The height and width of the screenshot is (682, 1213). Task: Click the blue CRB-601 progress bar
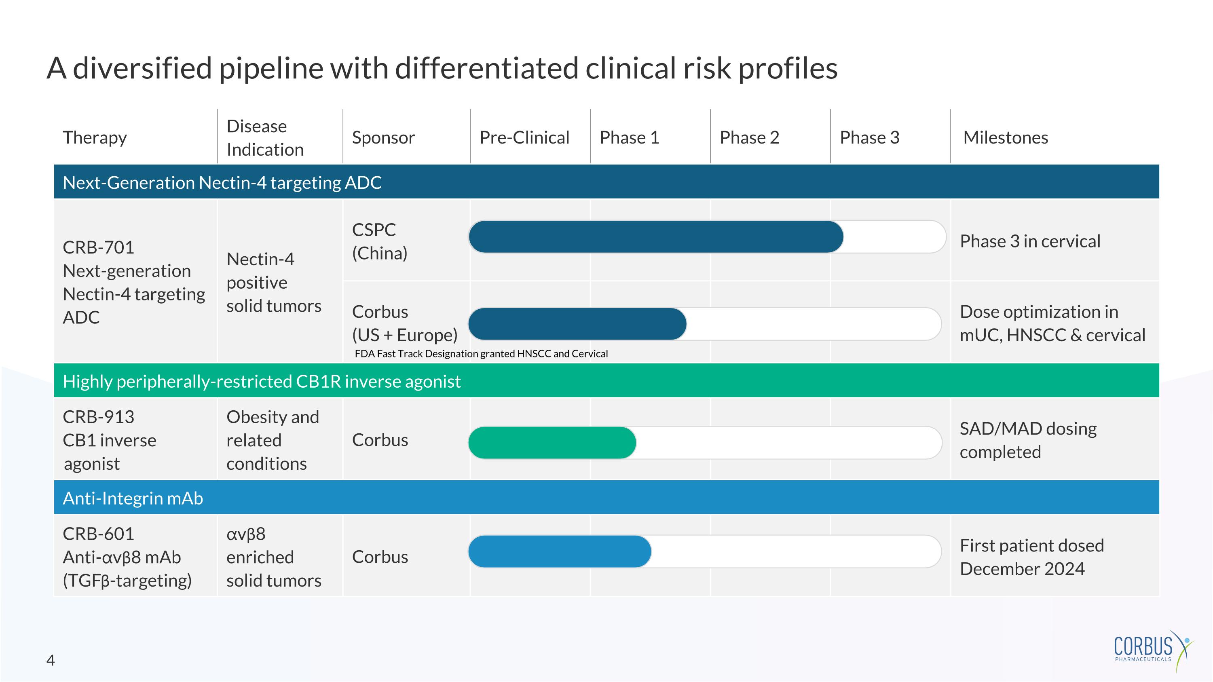point(560,551)
